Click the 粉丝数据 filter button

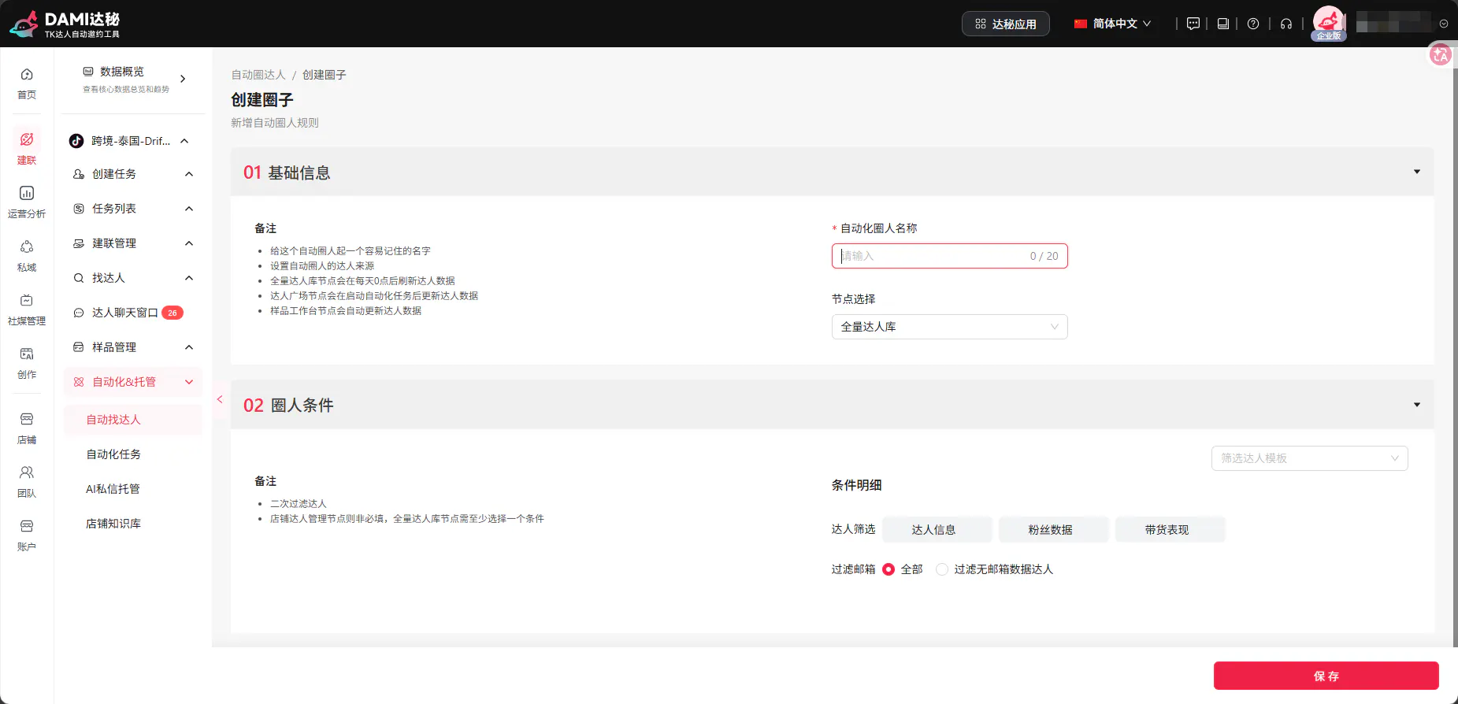1054,529
